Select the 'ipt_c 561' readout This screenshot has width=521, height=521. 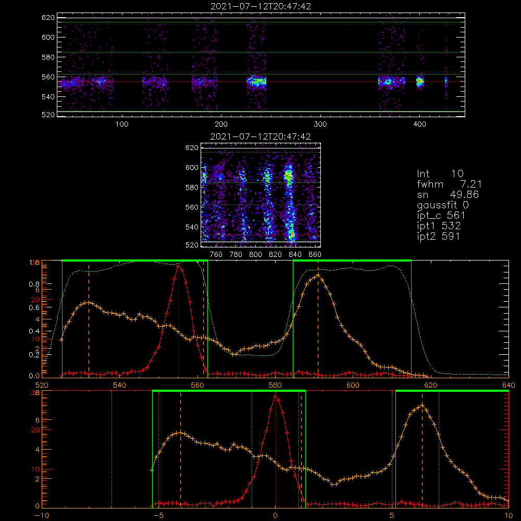coord(441,216)
